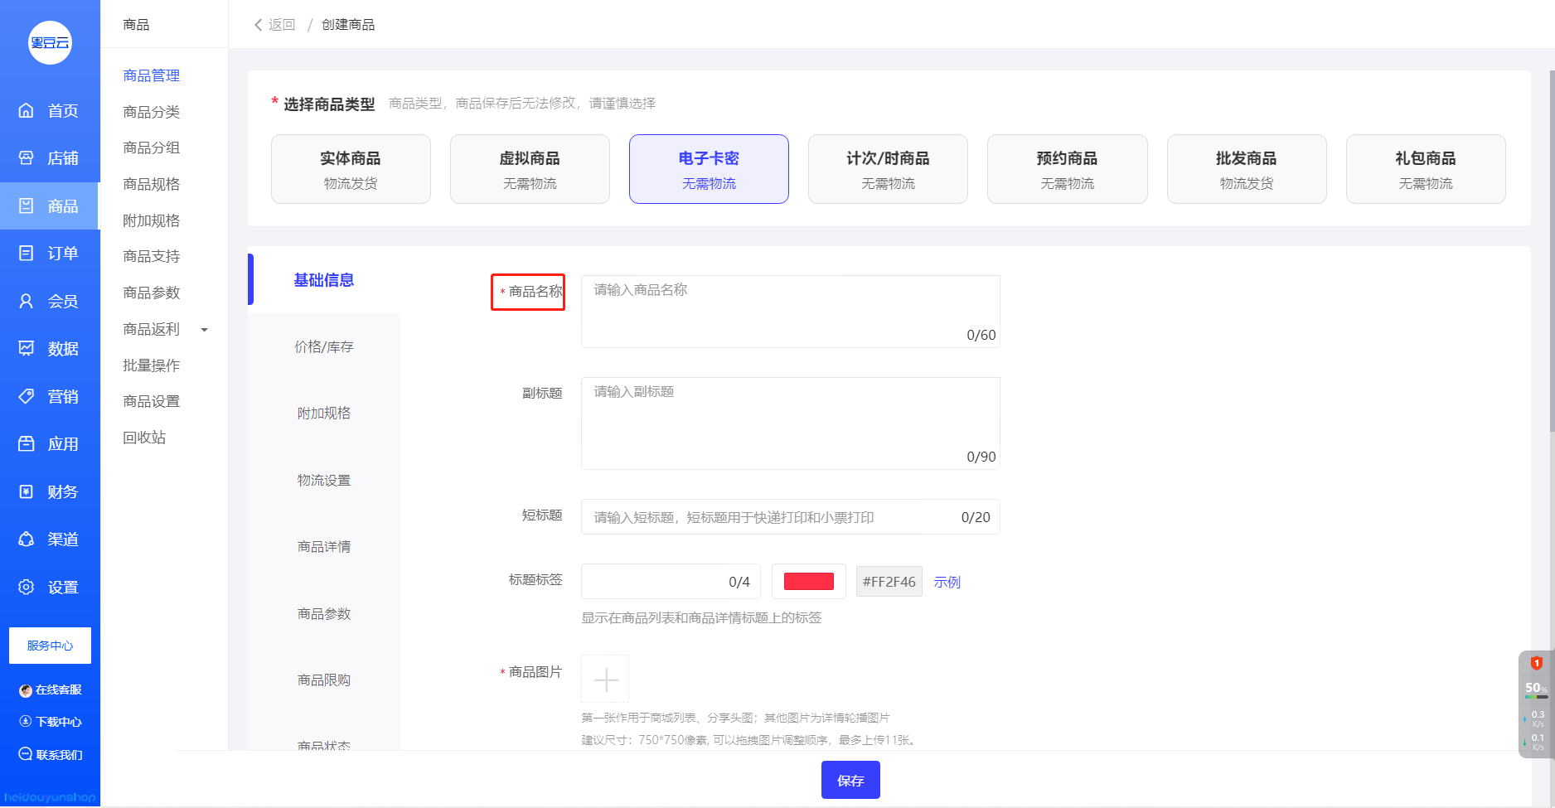Select the 礼包商品 product type
This screenshot has height=808, width=1555.
[1425, 169]
